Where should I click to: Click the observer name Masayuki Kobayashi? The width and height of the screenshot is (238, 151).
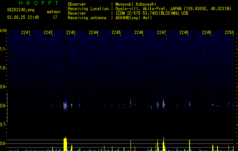[136, 4]
